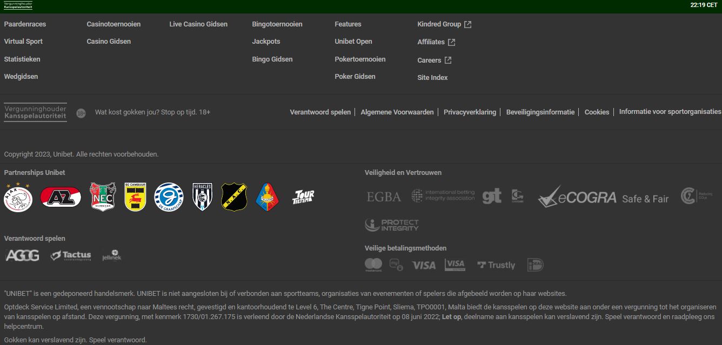Open Verantwoord spelen footer link
Viewport: 722px width, 345px height.
[320, 112]
